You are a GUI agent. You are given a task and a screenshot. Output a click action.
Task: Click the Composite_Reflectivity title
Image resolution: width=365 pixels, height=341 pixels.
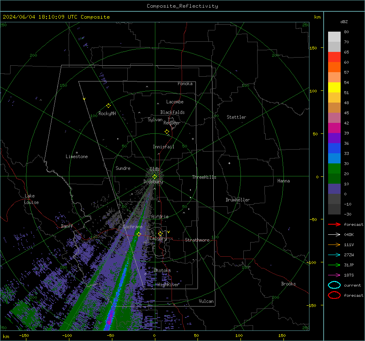pos(182,6)
